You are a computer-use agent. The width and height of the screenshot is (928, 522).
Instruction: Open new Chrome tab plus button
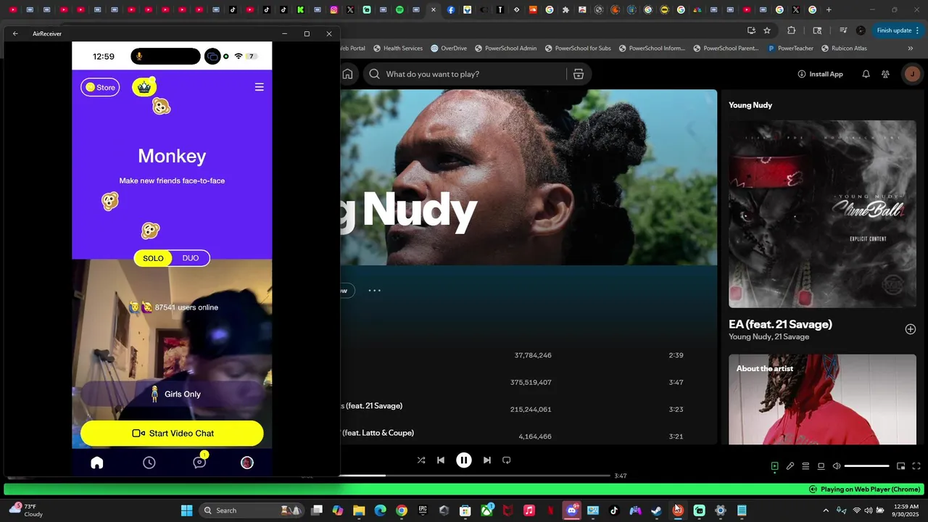point(829,10)
